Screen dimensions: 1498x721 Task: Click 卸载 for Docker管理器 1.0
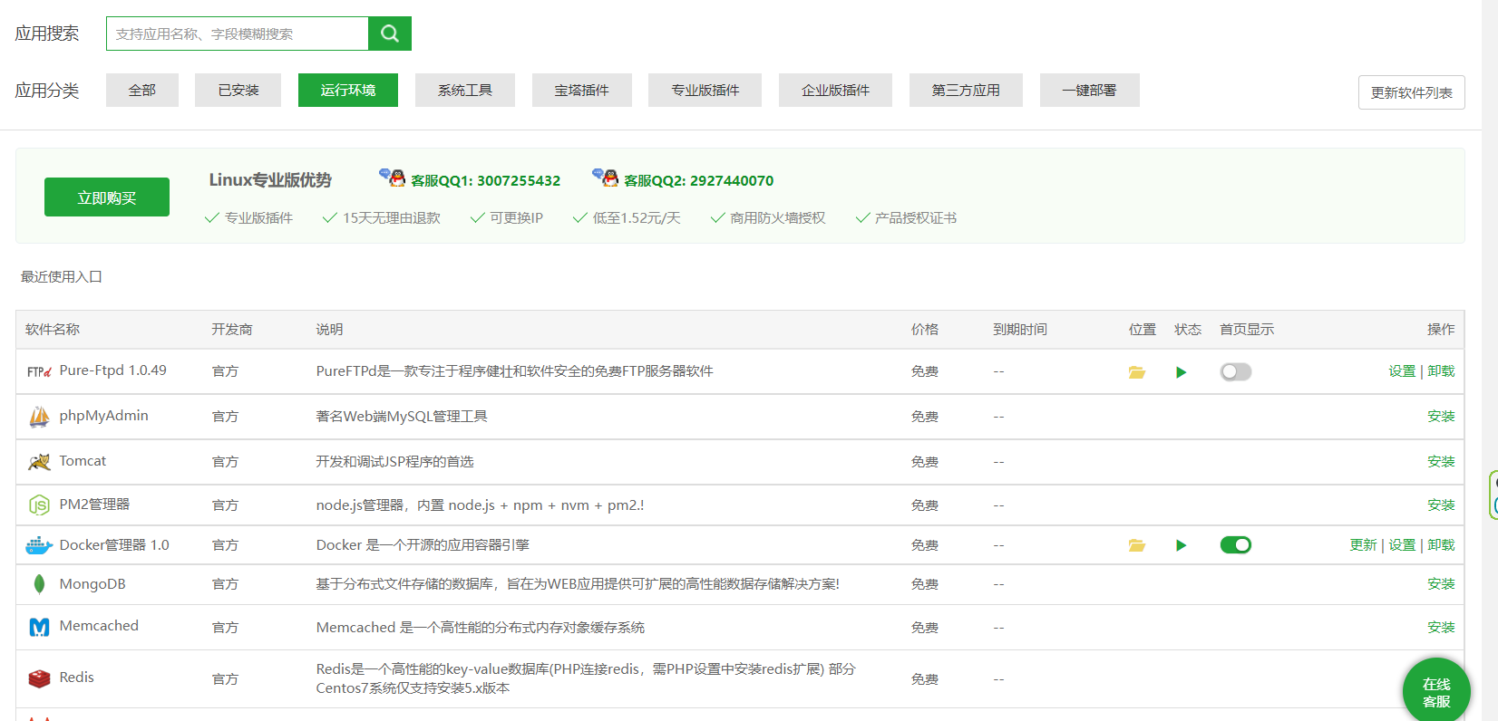pyautogui.click(x=1441, y=544)
